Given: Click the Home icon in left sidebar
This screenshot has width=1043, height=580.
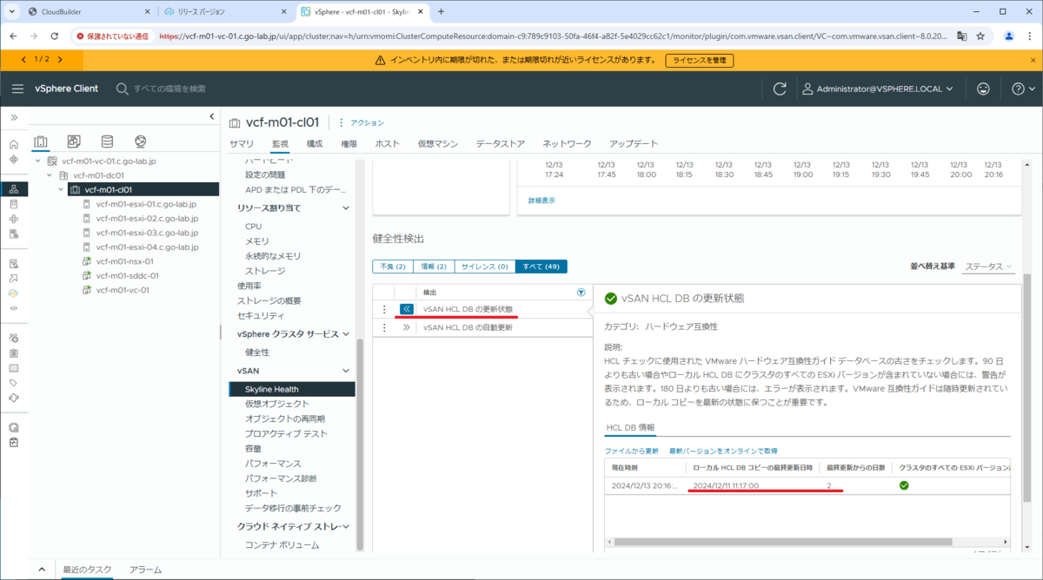Looking at the screenshot, I should (x=14, y=144).
